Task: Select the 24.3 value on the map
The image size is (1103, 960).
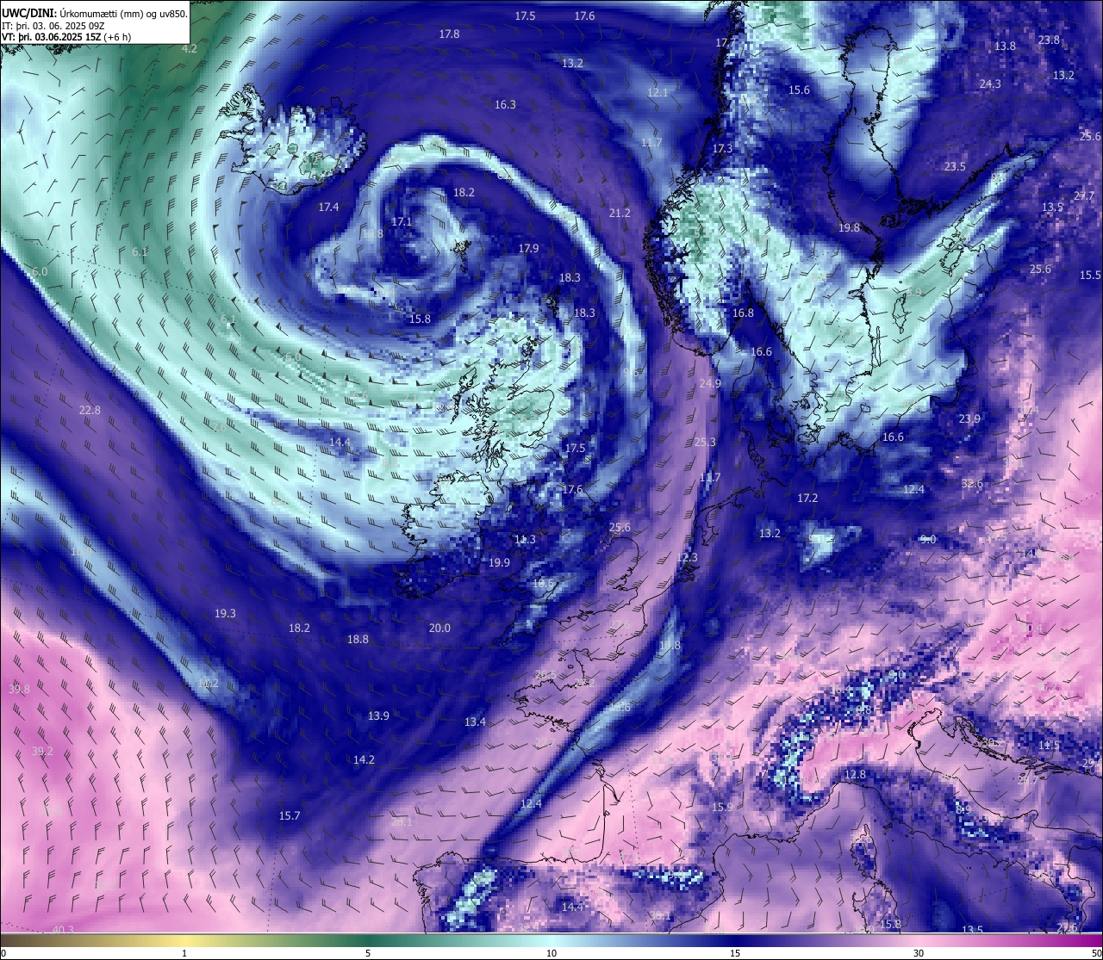Action: coord(990,84)
